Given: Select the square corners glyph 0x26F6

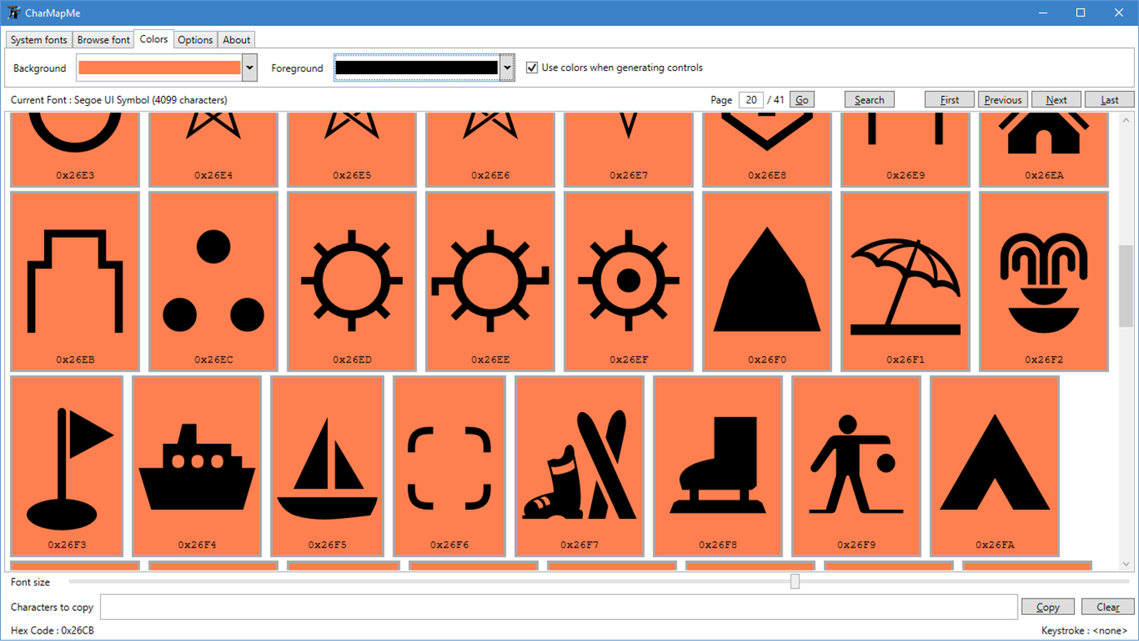Looking at the screenshot, I should pos(449,466).
